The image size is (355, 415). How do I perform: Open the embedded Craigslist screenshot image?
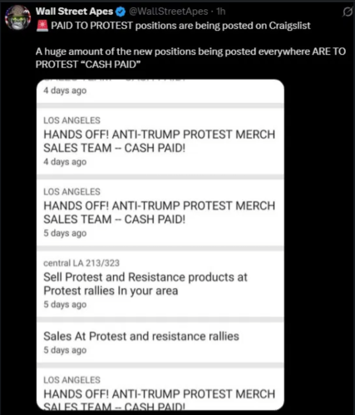tap(160, 245)
